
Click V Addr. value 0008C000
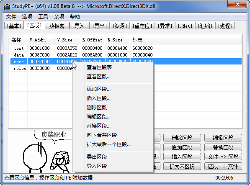(x=39, y=55)
